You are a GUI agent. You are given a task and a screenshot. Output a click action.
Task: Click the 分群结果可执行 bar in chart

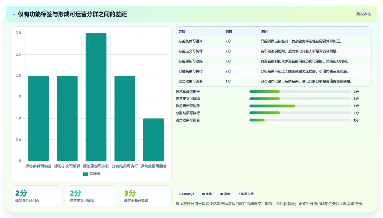coord(125,118)
